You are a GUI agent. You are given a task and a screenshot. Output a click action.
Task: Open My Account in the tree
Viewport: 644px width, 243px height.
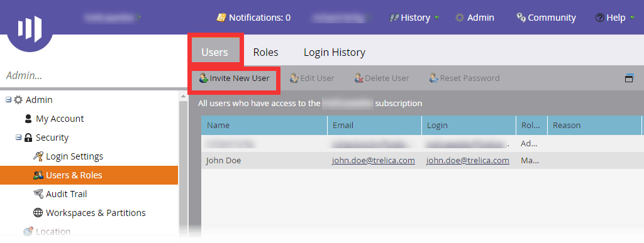point(60,119)
